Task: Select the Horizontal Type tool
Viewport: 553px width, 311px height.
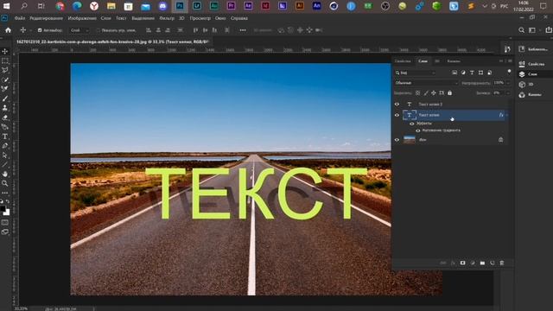Action: [5, 136]
